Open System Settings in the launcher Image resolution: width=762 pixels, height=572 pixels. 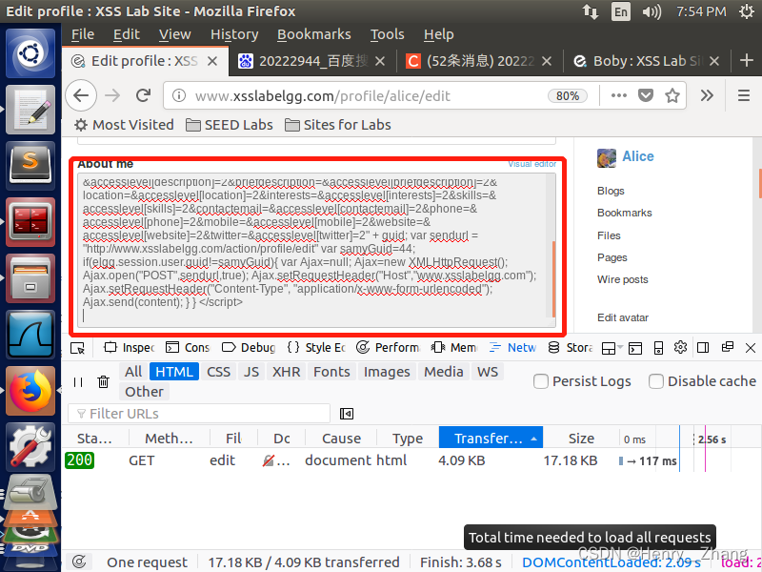30,446
